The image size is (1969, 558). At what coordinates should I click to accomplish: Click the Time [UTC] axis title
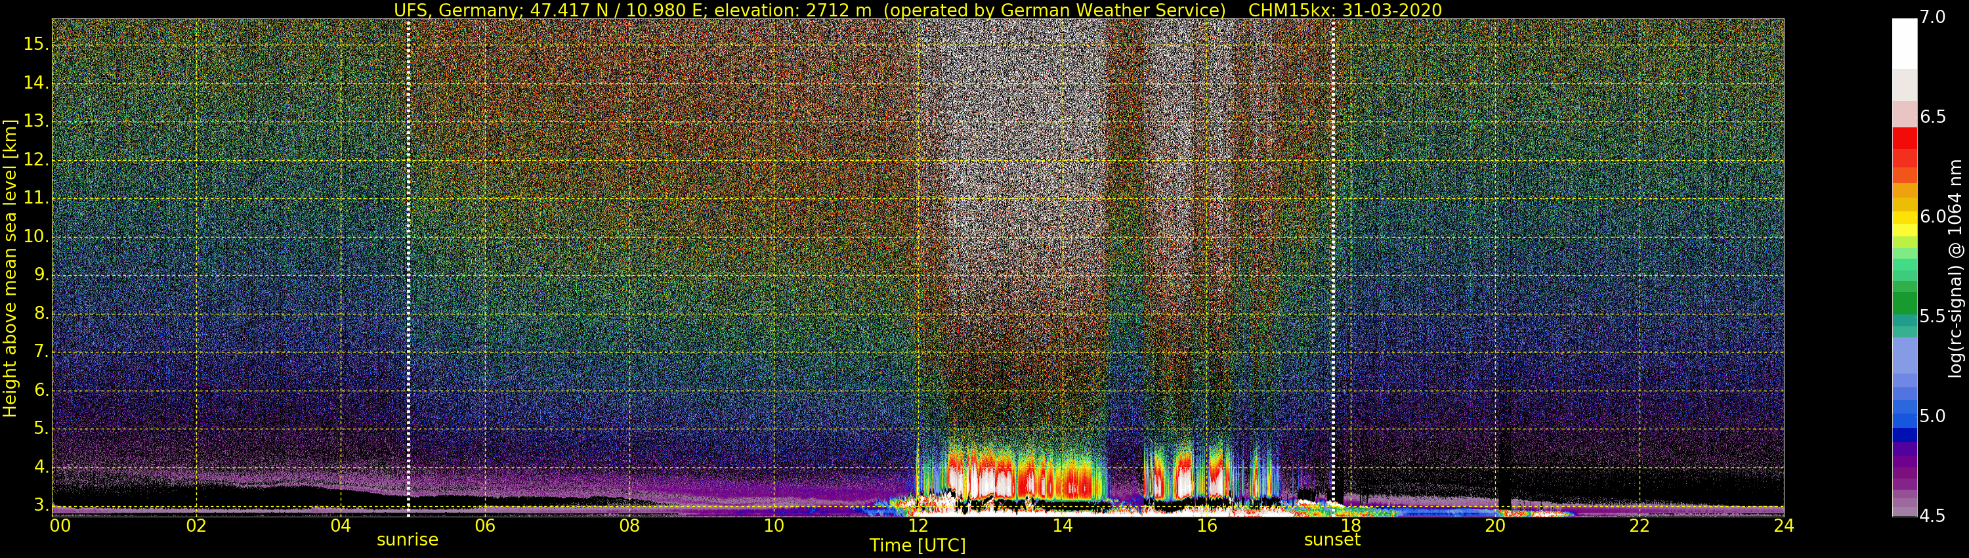918,546
